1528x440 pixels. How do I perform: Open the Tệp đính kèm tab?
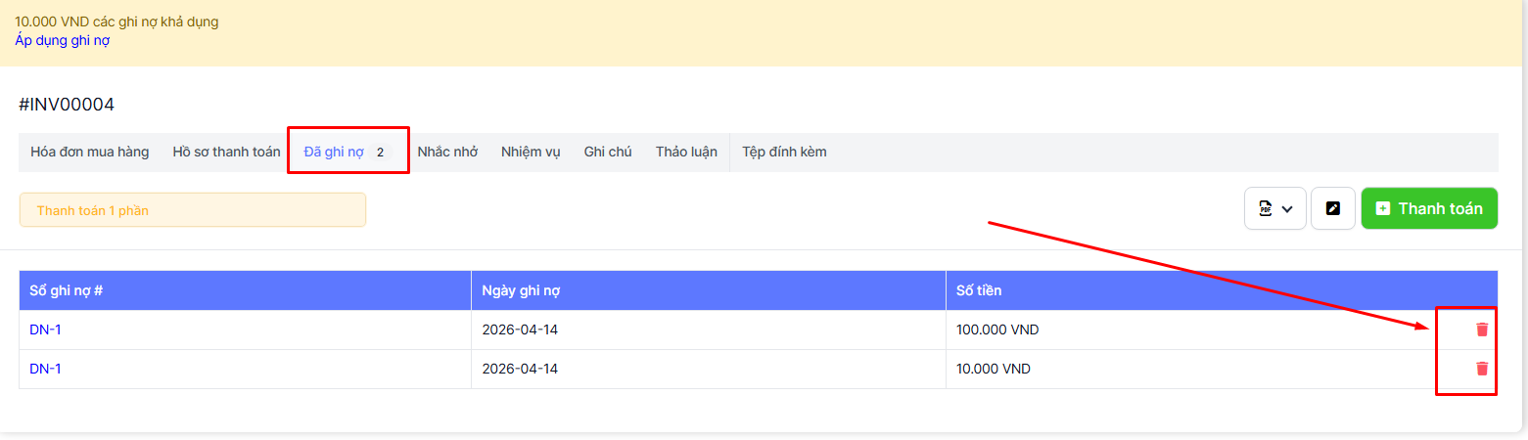coord(784,152)
